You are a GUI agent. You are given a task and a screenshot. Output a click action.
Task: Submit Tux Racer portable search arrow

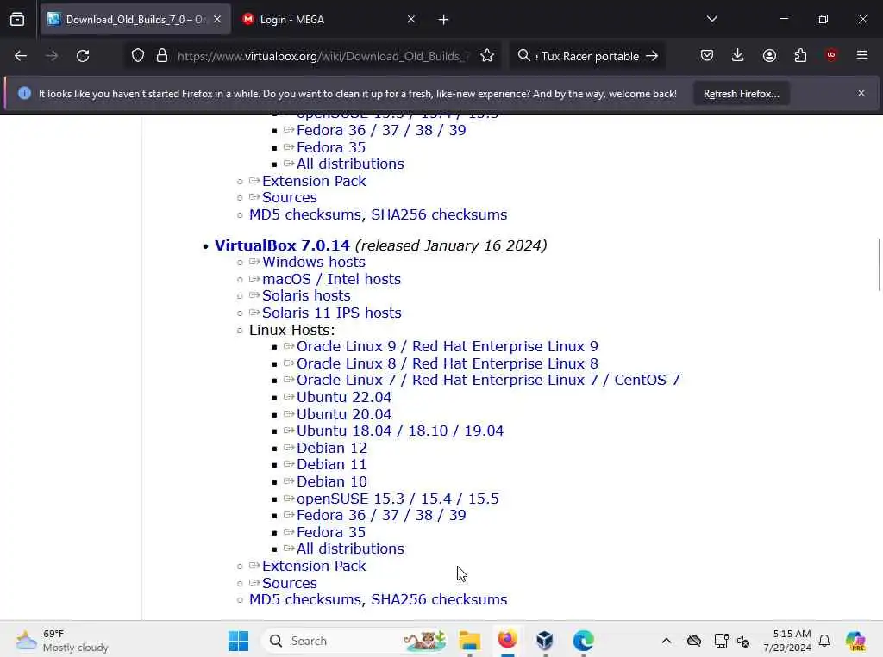(652, 56)
